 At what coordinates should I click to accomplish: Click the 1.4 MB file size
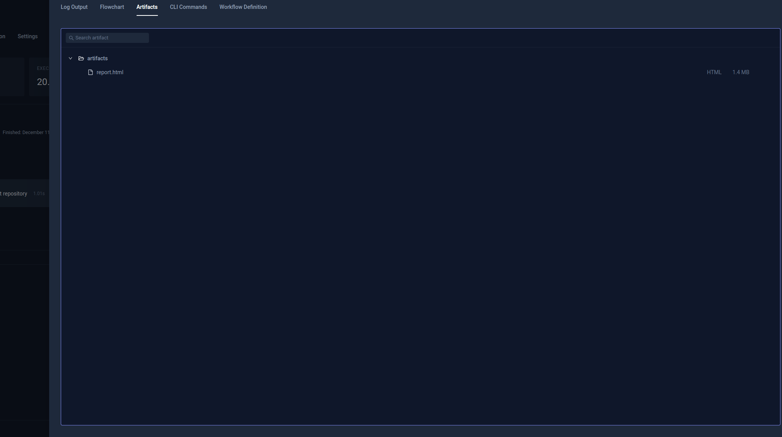tap(741, 72)
